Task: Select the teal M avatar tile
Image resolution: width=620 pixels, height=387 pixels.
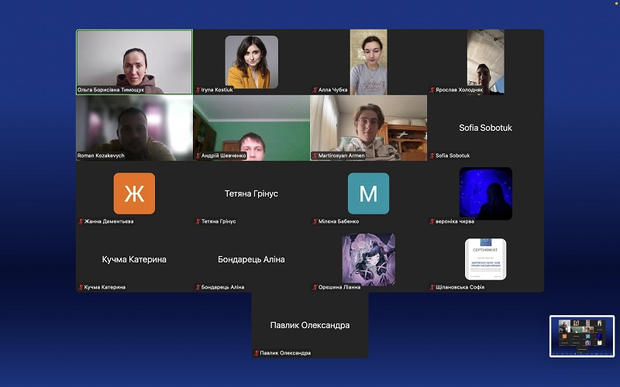Action: tap(368, 193)
